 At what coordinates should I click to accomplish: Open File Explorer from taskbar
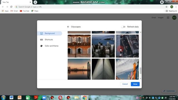76,97
